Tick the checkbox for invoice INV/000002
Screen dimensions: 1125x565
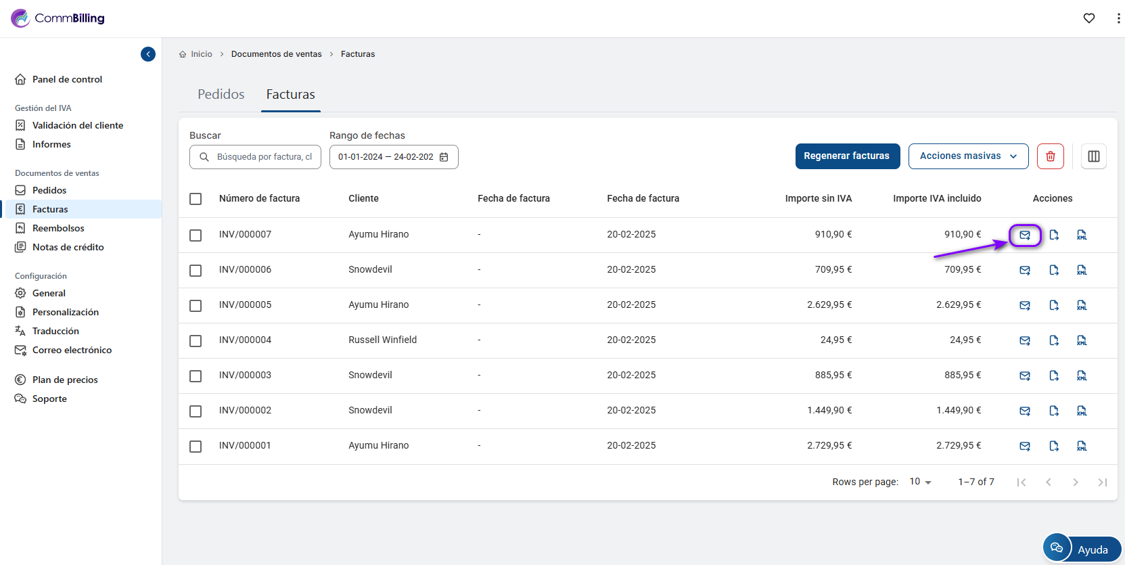point(196,411)
